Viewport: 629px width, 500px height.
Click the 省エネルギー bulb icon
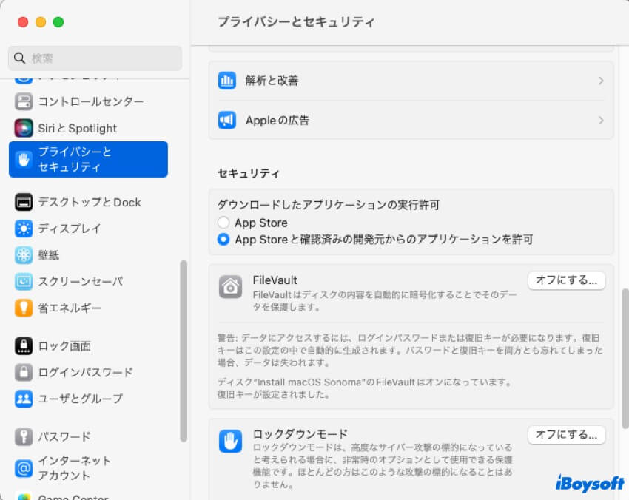click(x=24, y=308)
